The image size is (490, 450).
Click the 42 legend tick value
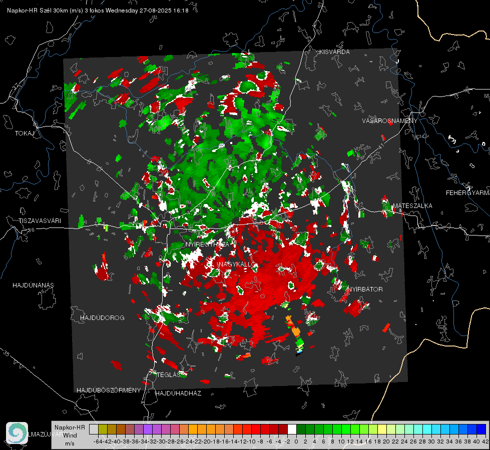[x=485, y=441]
